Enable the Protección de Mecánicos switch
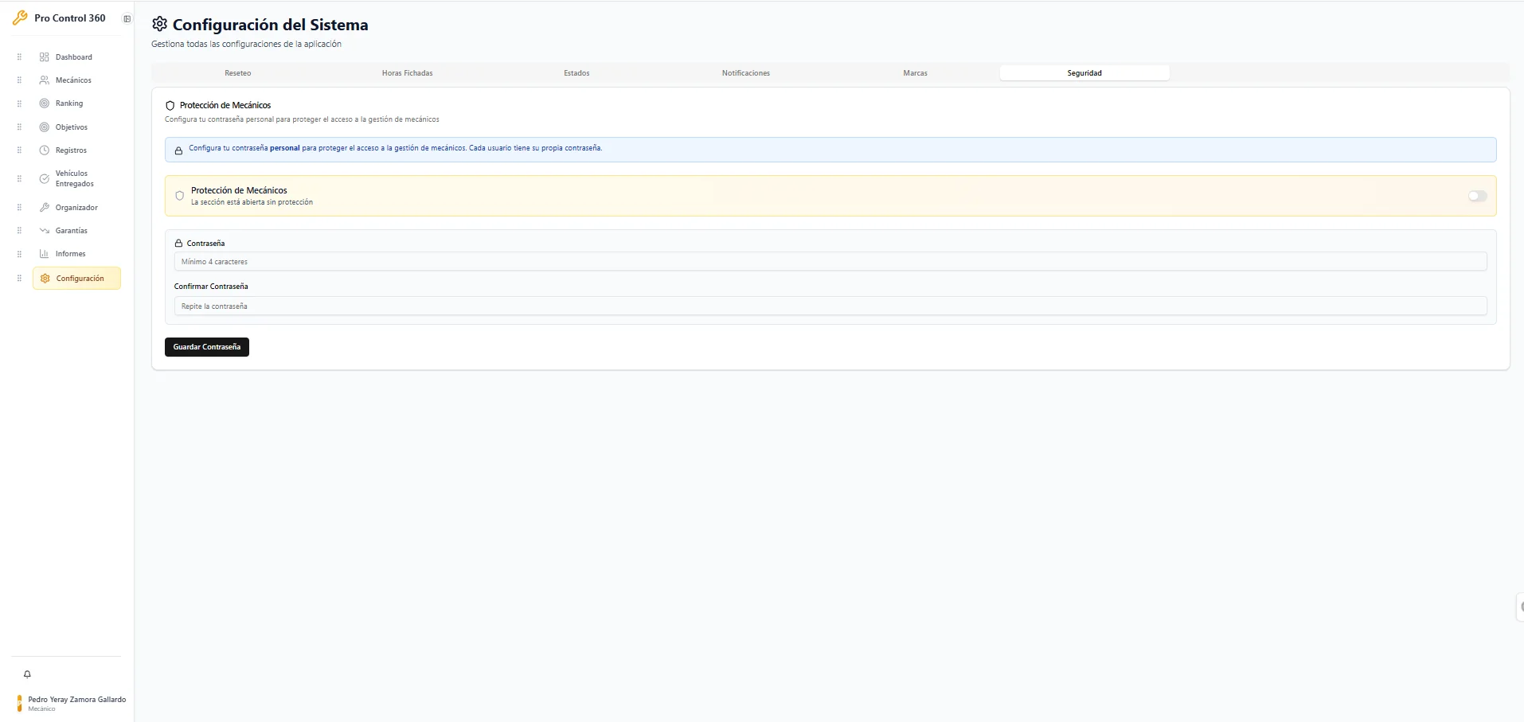The height and width of the screenshot is (722, 1524). click(x=1477, y=196)
